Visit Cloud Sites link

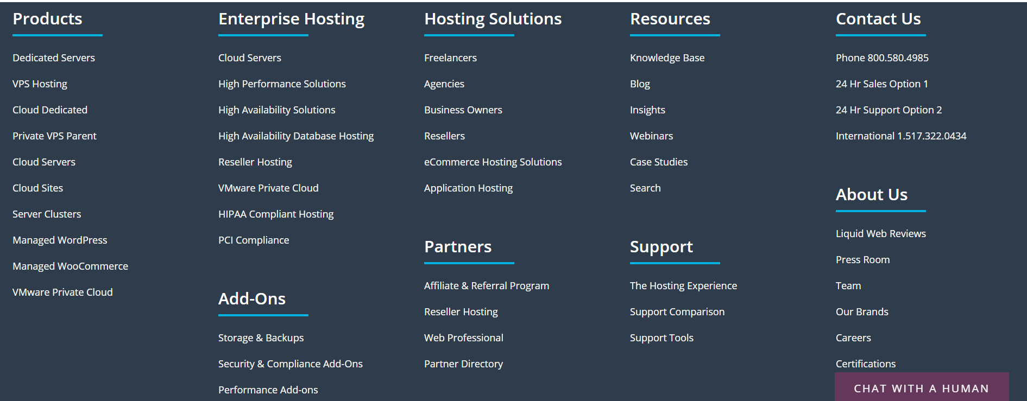point(37,188)
